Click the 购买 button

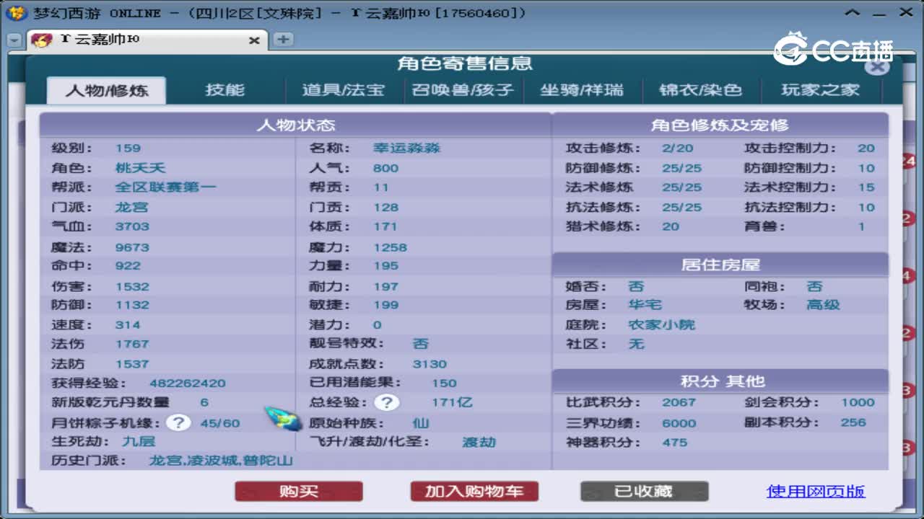pos(299,492)
